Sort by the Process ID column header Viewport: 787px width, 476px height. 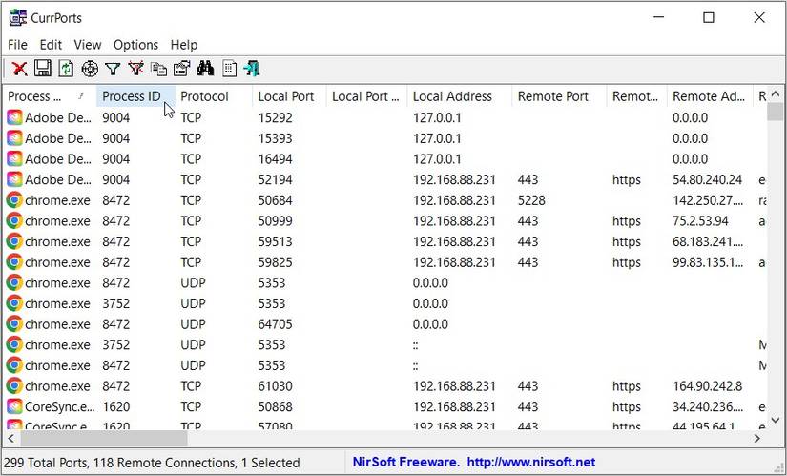point(135,96)
